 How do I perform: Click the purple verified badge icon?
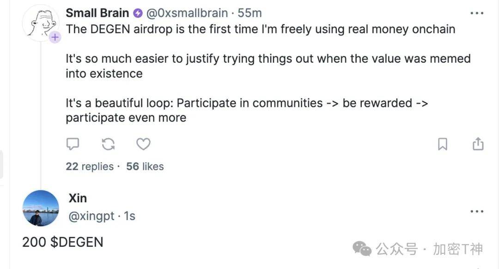138,13
